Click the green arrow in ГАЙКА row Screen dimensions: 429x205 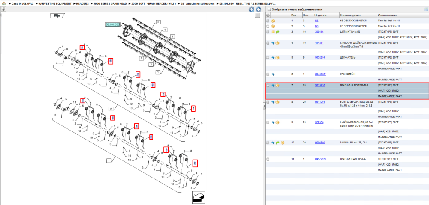pyautogui.click(x=278, y=143)
